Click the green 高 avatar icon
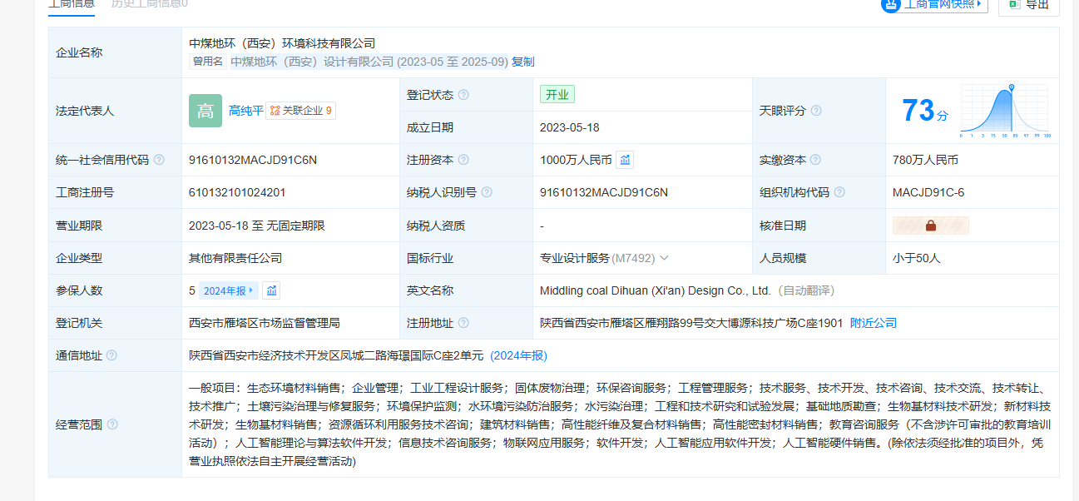 [205, 111]
